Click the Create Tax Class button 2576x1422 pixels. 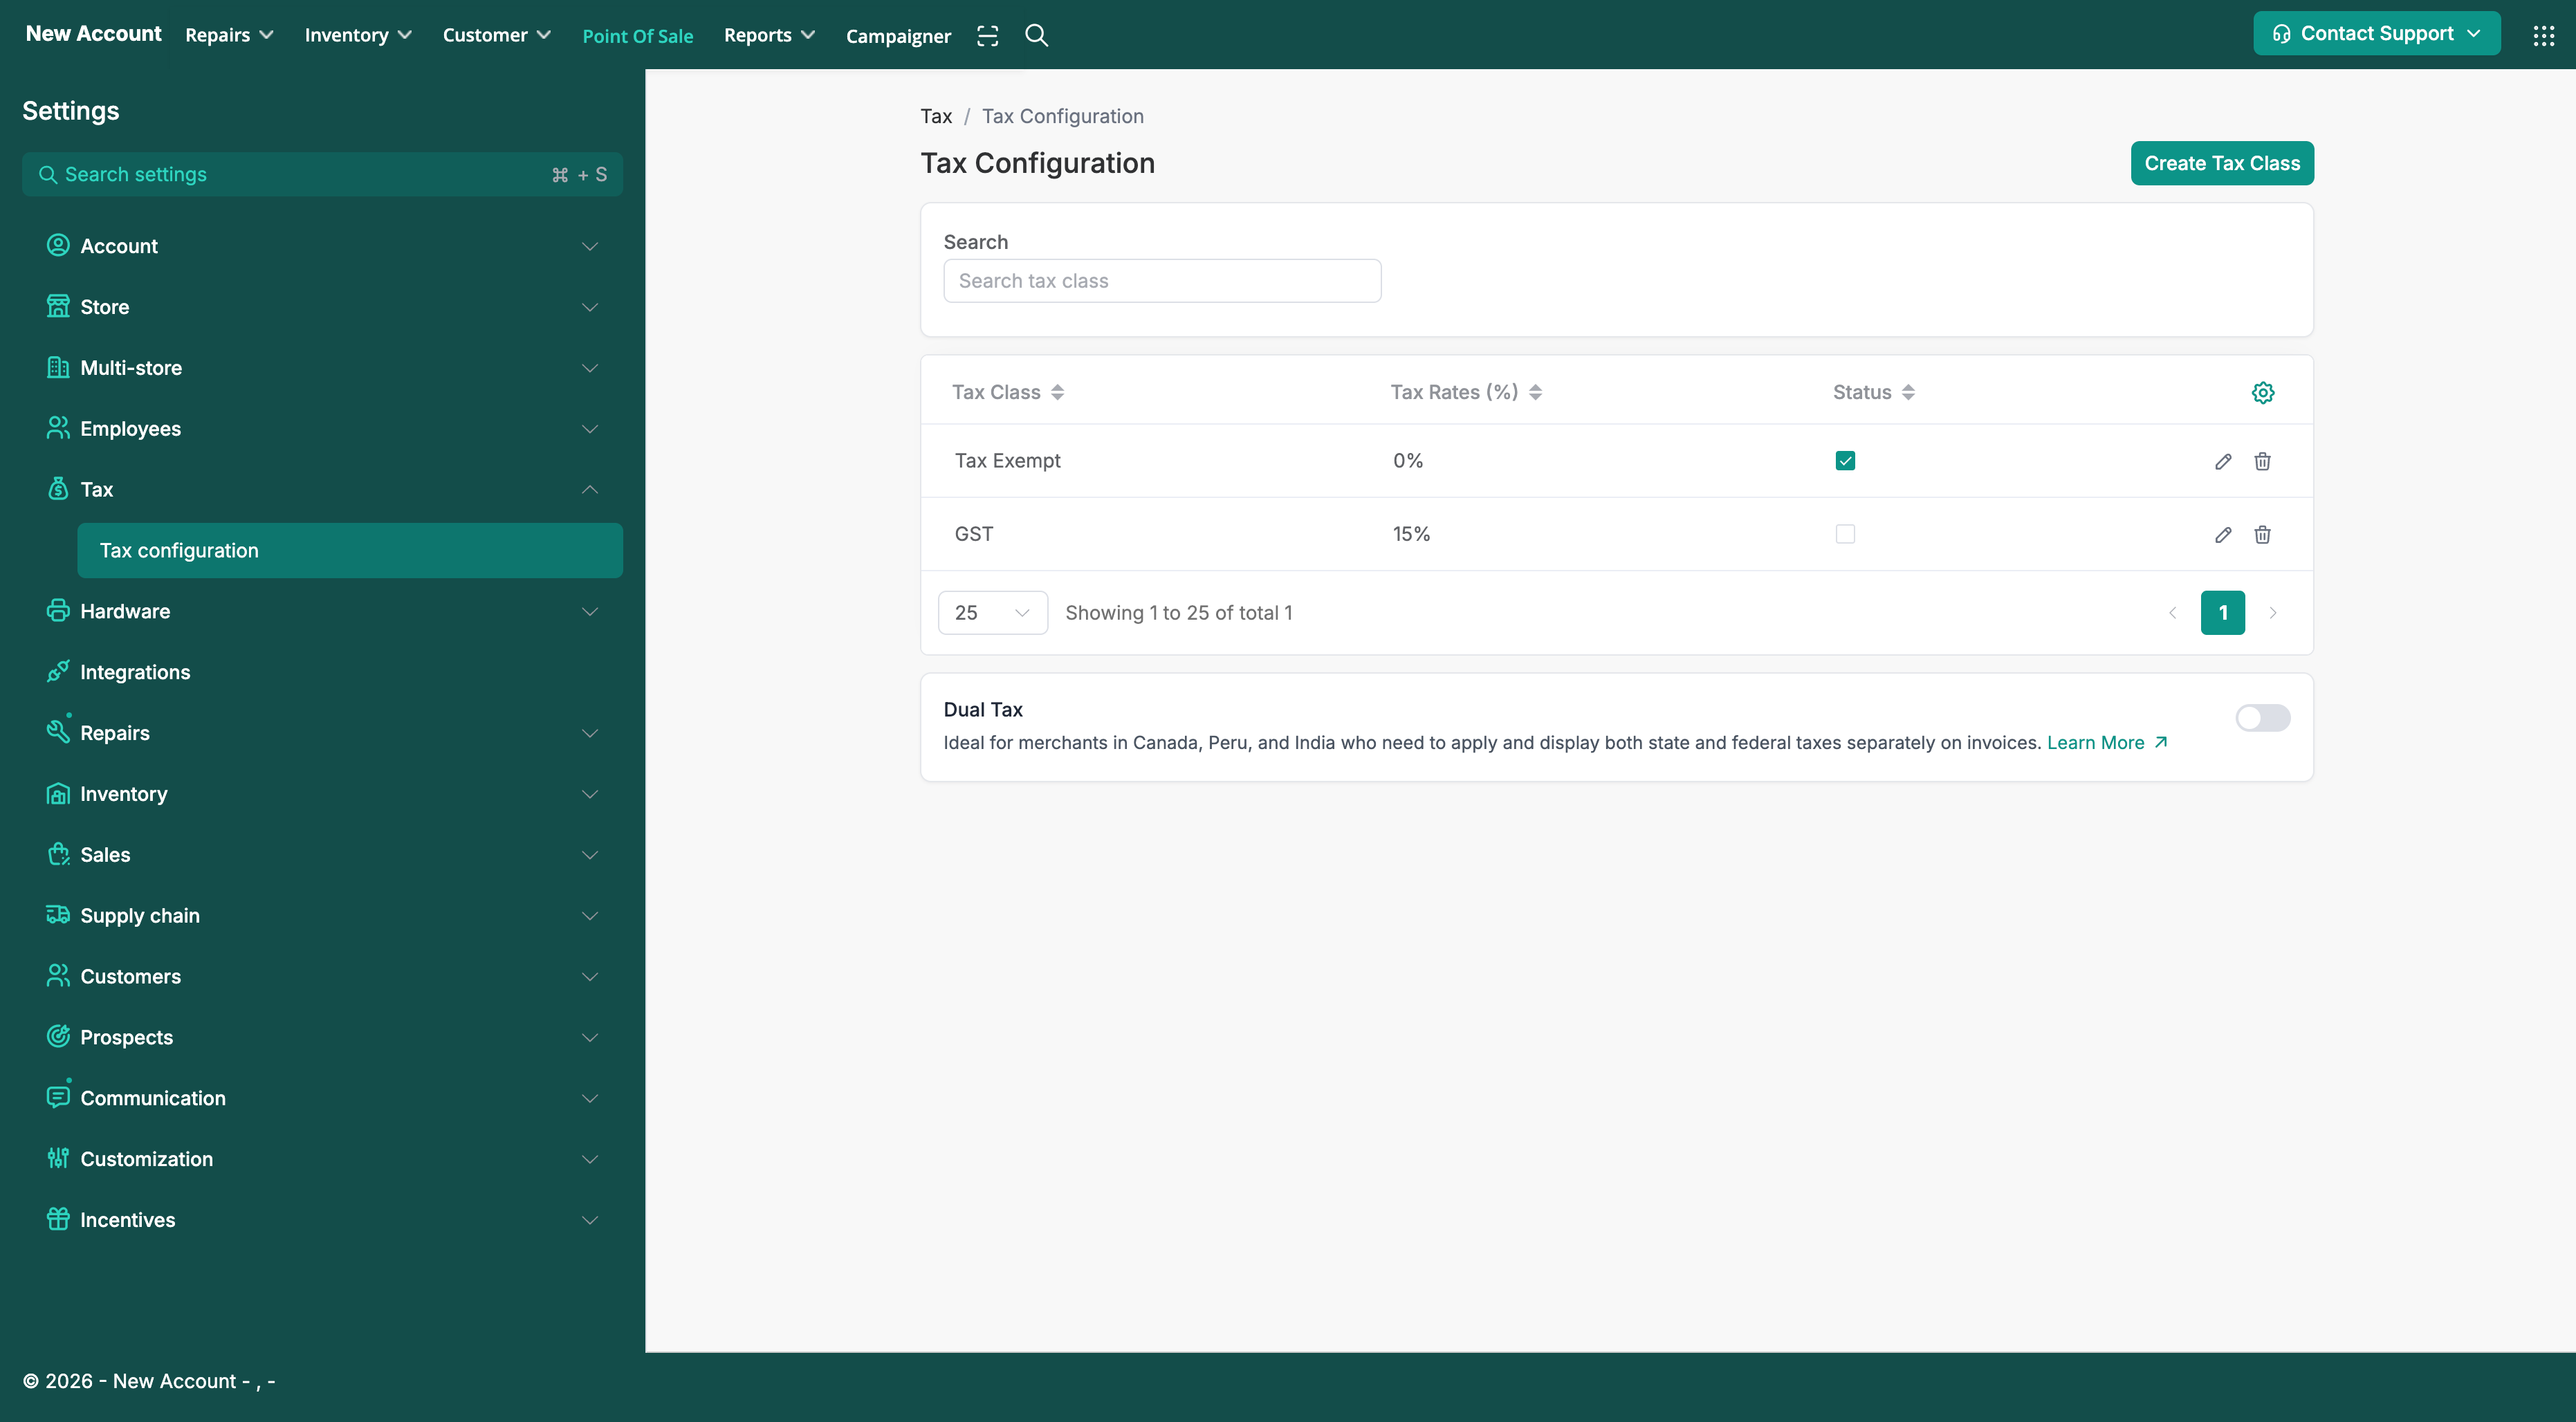(x=2221, y=163)
